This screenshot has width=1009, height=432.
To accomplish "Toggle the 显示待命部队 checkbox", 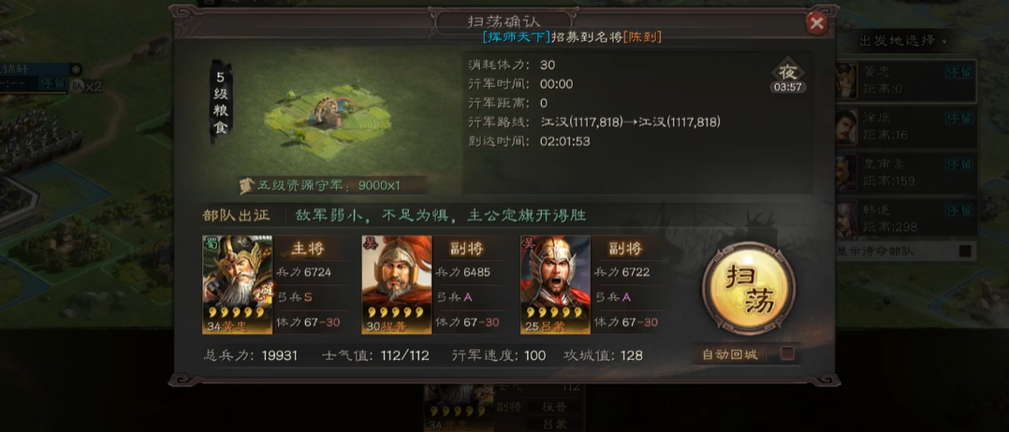I will pos(965,251).
